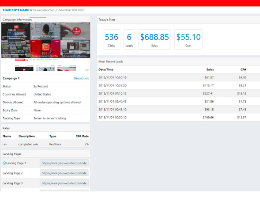Click the RevShare type cell
The width and height of the screenshot is (260, 199).
point(55,144)
